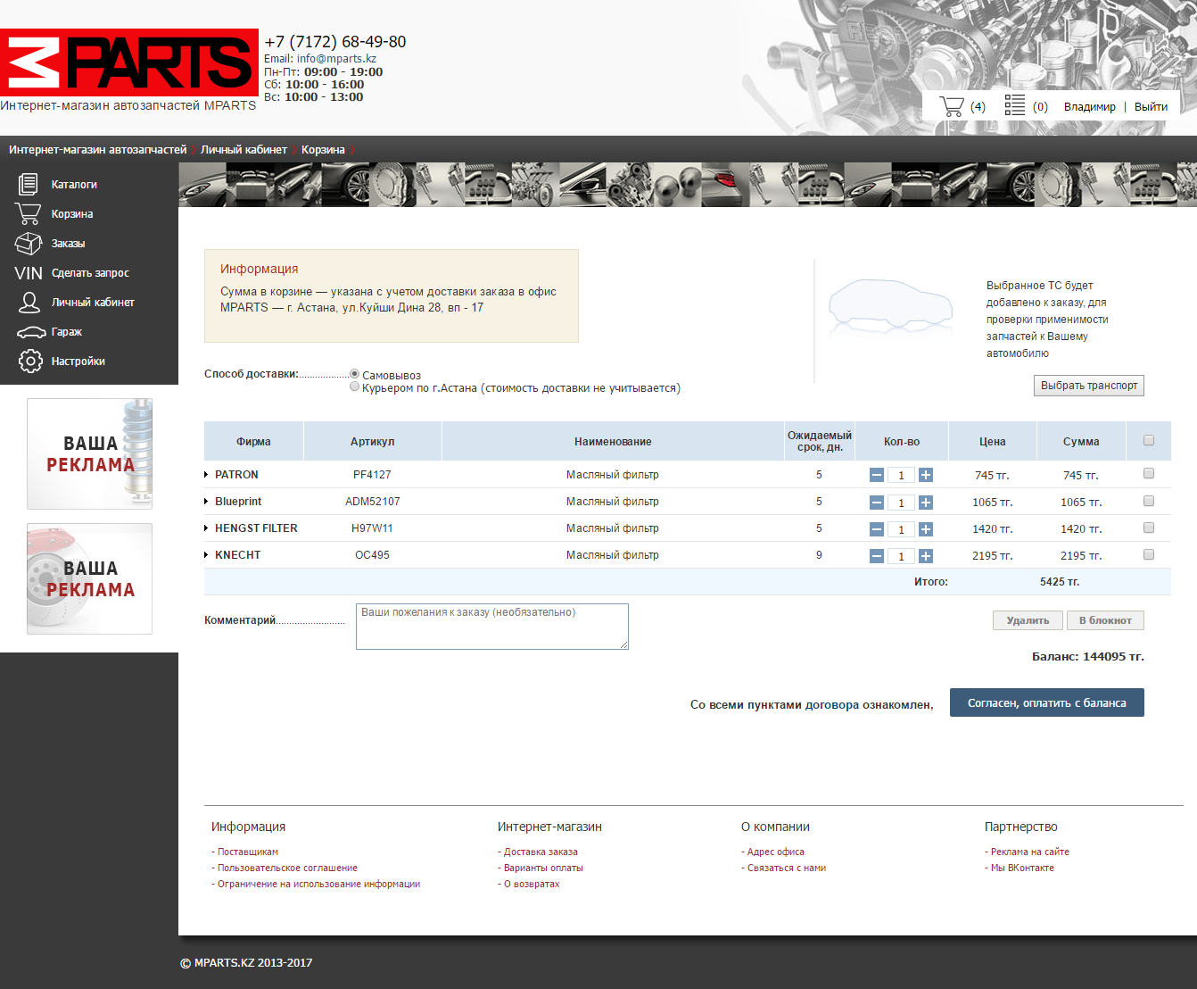
Task: Decrease quantity for Blueprint ADM52107
Action: click(x=877, y=503)
